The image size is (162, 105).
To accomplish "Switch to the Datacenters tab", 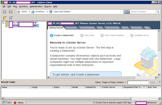I will coord(71,28).
